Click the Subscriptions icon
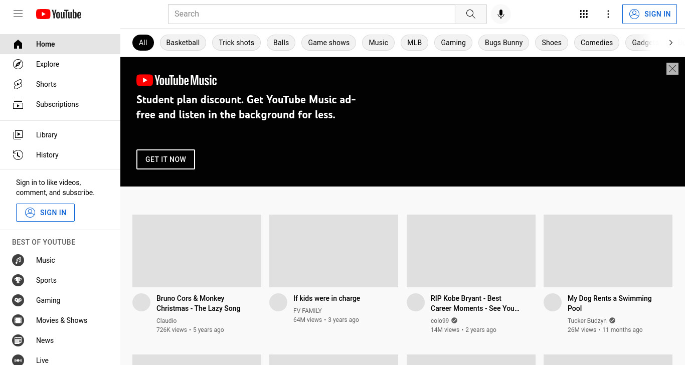 pyautogui.click(x=18, y=104)
